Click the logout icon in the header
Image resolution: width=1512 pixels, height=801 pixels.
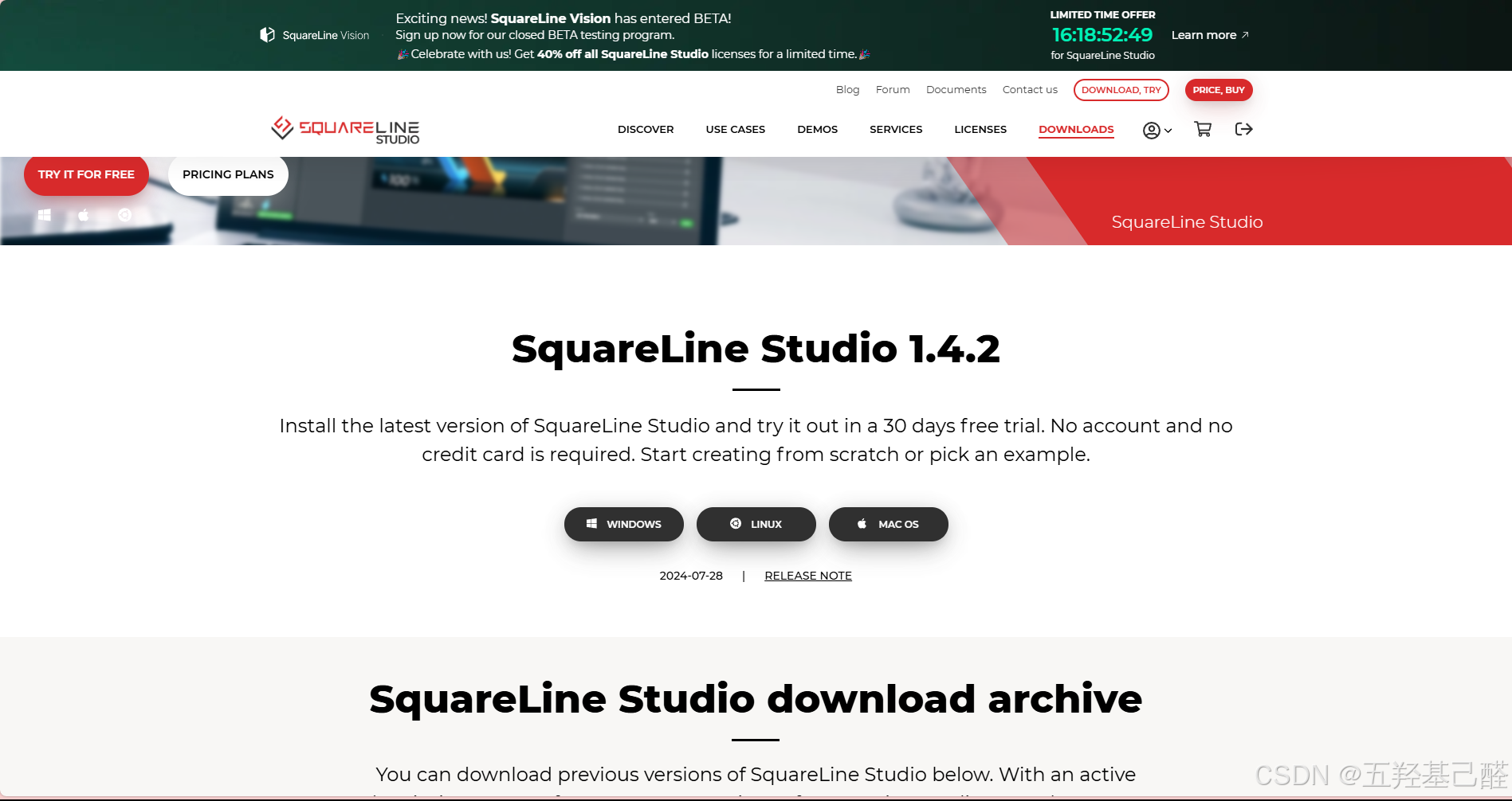pyautogui.click(x=1243, y=129)
